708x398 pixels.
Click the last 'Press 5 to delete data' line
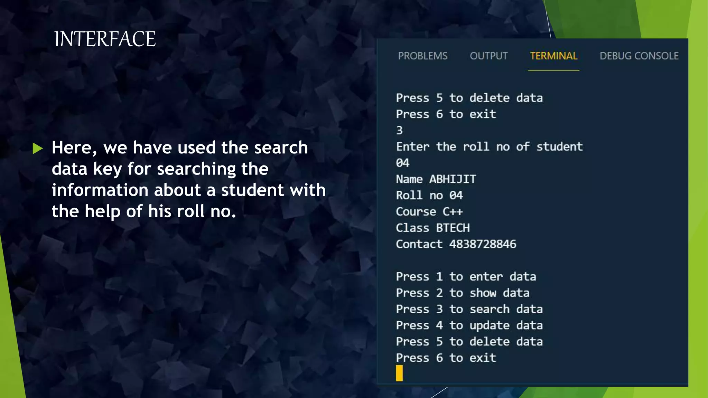point(469,342)
